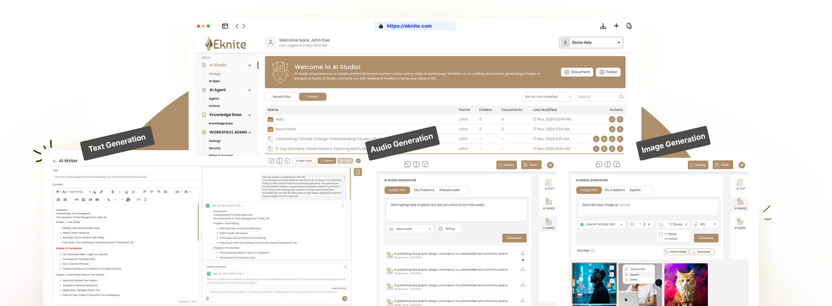The height and width of the screenshot is (306, 832).
Task: Download the first generated audio item
Action: pyautogui.click(x=523, y=253)
